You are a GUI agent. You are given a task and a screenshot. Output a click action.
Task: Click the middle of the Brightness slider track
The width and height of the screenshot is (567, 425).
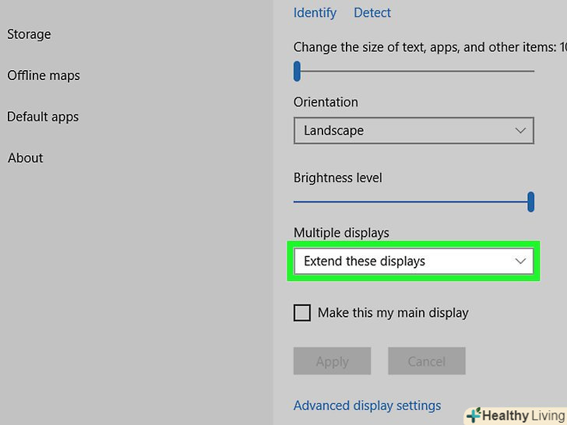click(413, 202)
